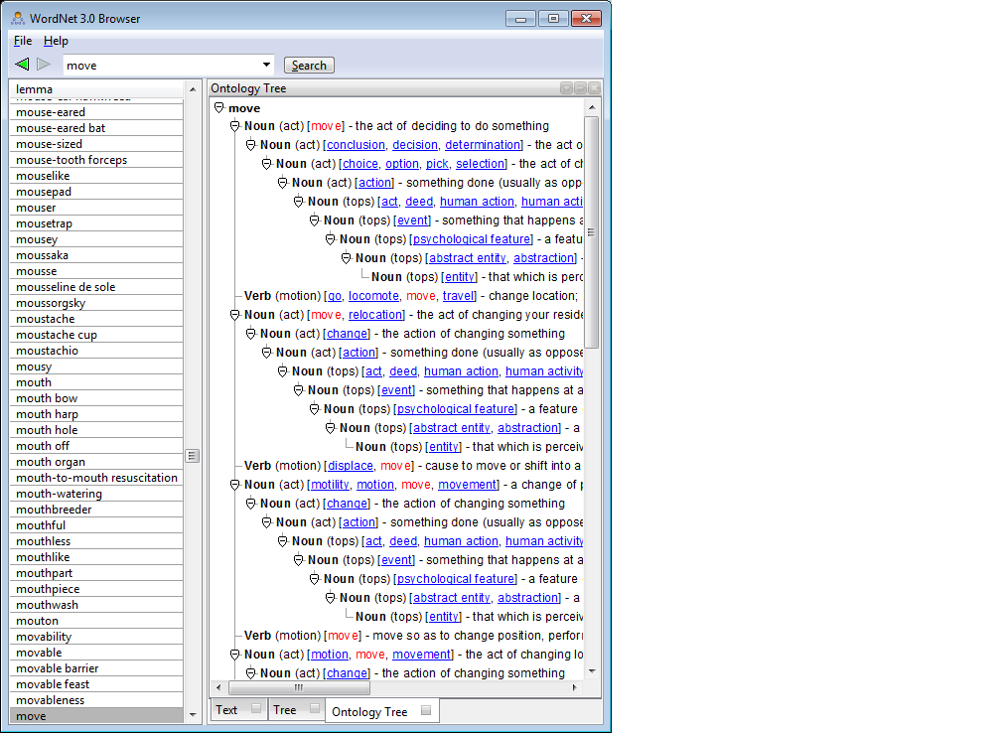Select 'movable feast' in the lemma list
Viewport: 1001px width, 733px height.
click(96, 683)
